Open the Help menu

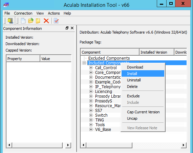(67, 13)
